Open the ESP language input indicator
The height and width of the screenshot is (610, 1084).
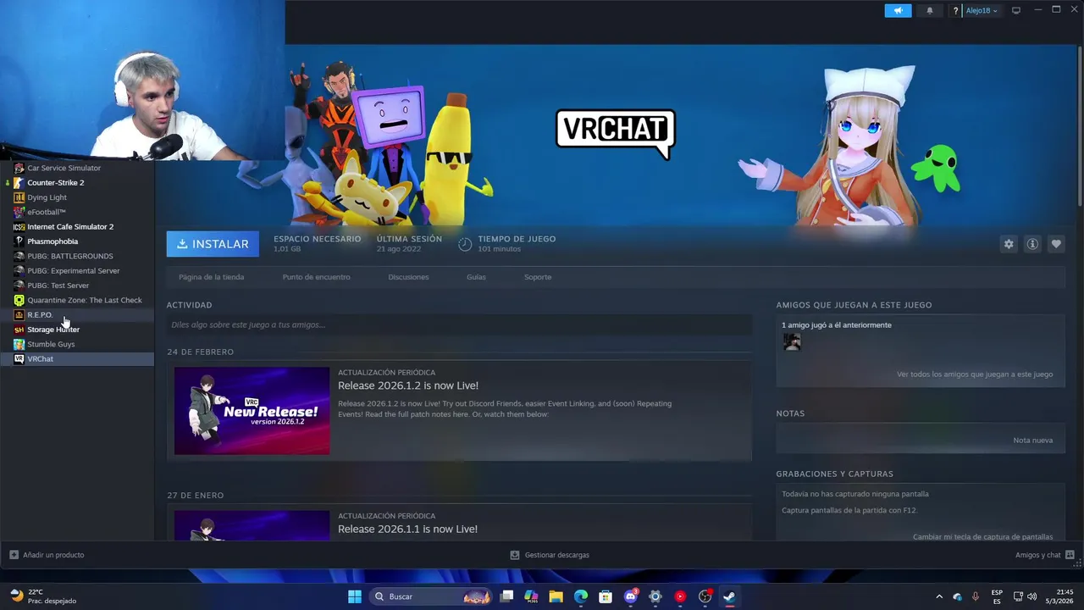coord(997,596)
